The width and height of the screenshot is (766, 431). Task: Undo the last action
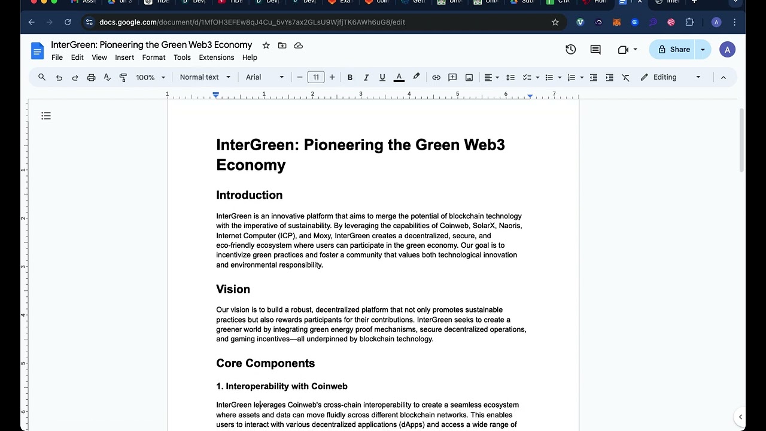(x=59, y=77)
